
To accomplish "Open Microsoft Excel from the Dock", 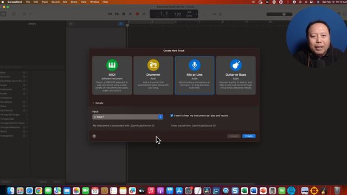I will click(245, 190).
